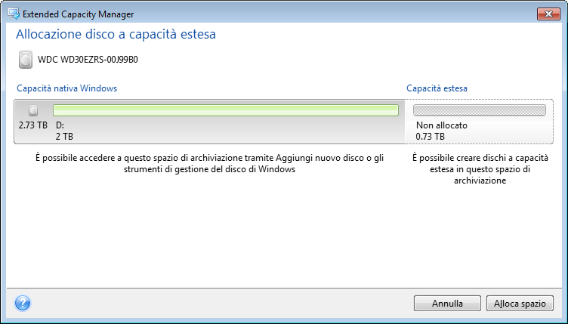
Task: Select the green D: partition bar
Action: tap(225, 110)
